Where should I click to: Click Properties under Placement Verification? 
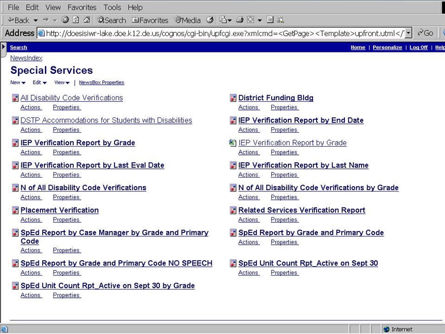67,219
